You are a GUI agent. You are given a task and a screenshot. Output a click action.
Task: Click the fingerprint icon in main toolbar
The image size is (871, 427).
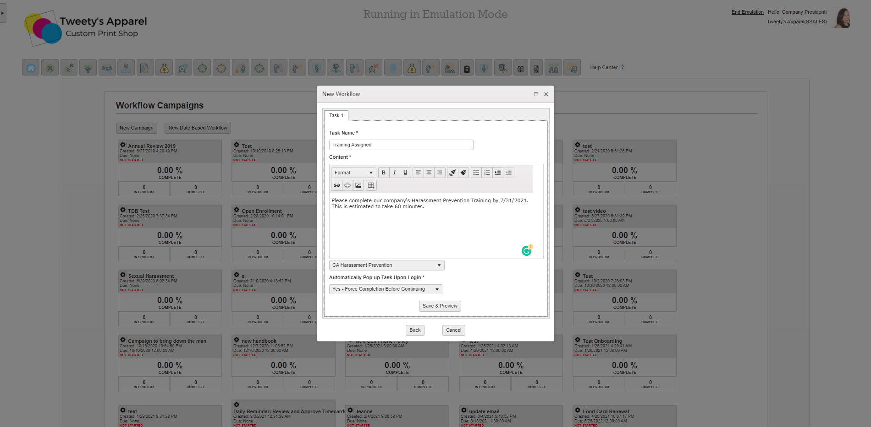pyautogui.click(x=393, y=68)
